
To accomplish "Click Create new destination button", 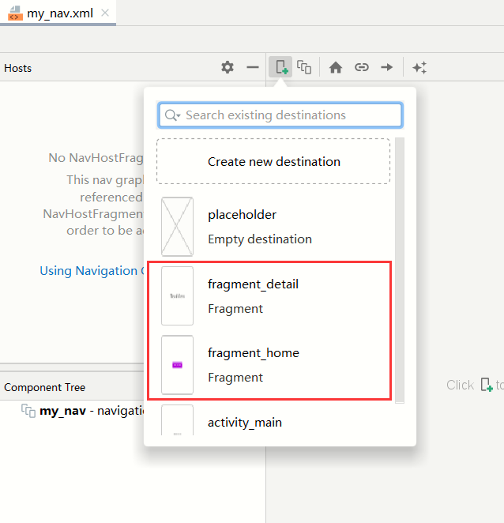I will click(273, 162).
